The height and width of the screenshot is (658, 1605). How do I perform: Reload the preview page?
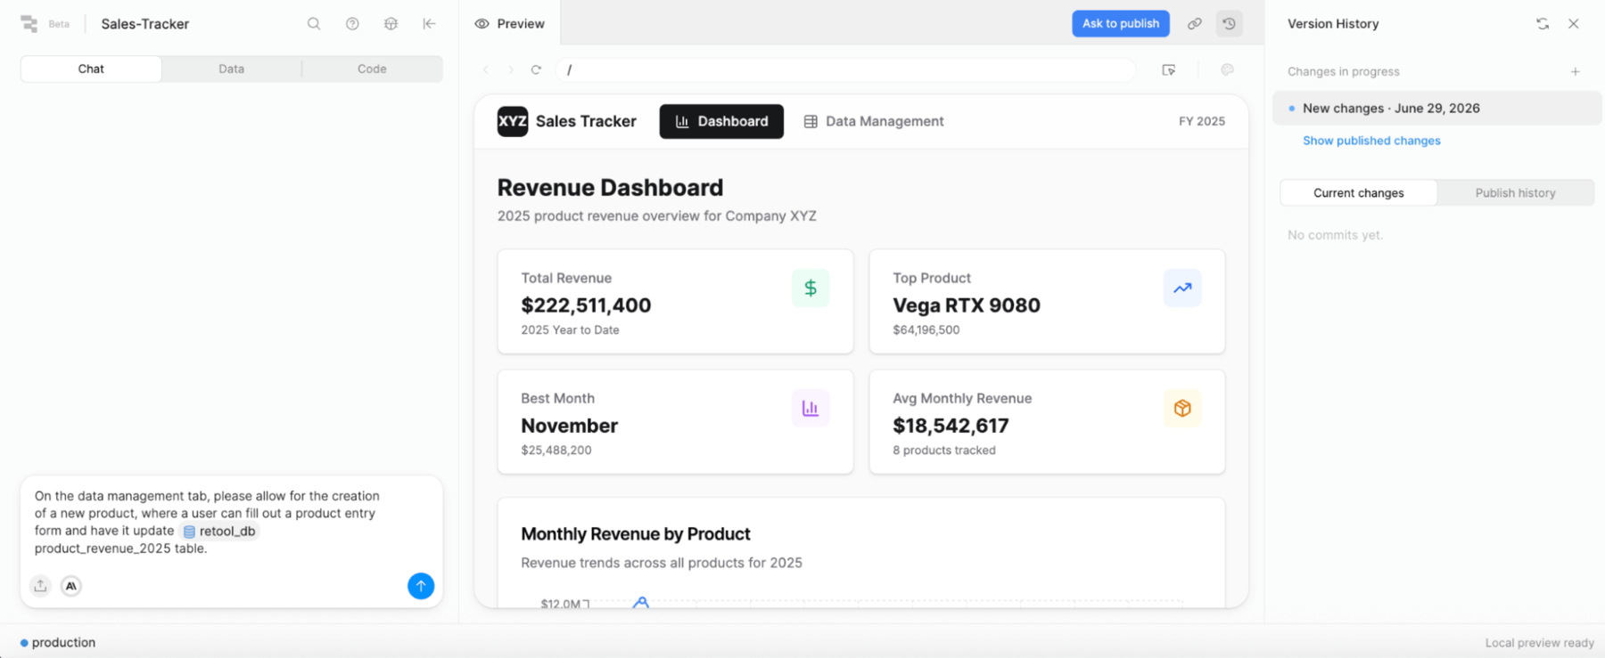(536, 69)
